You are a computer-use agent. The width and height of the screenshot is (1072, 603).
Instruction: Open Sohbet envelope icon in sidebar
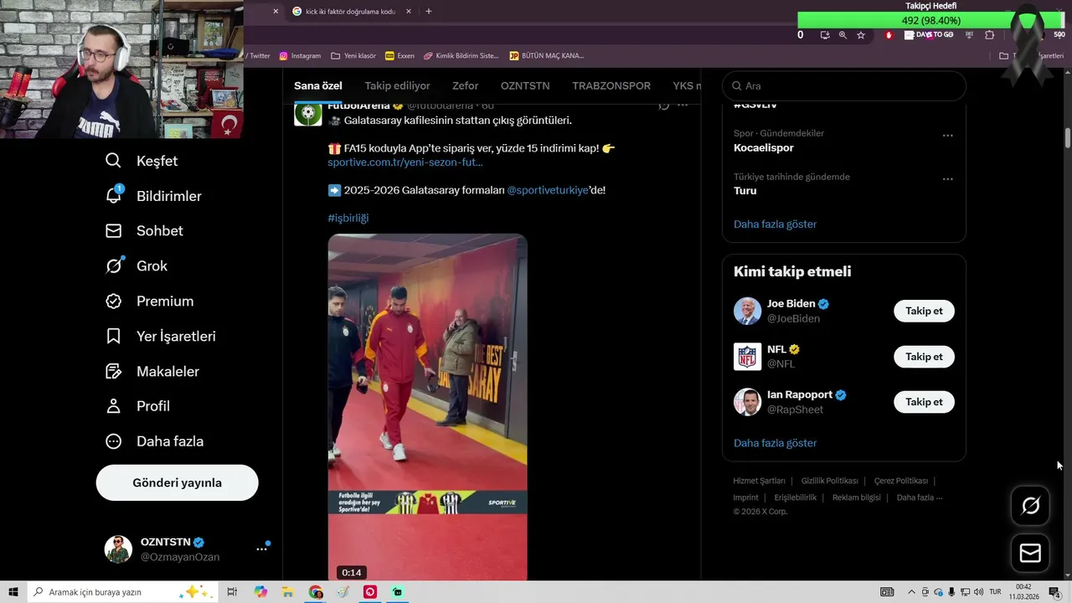coord(114,230)
